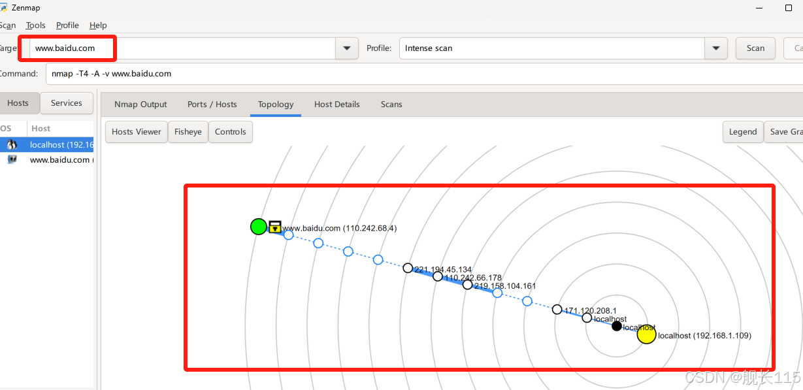The height and width of the screenshot is (390, 803).
Task: Click the Services button in left panel
Action: tap(67, 103)
